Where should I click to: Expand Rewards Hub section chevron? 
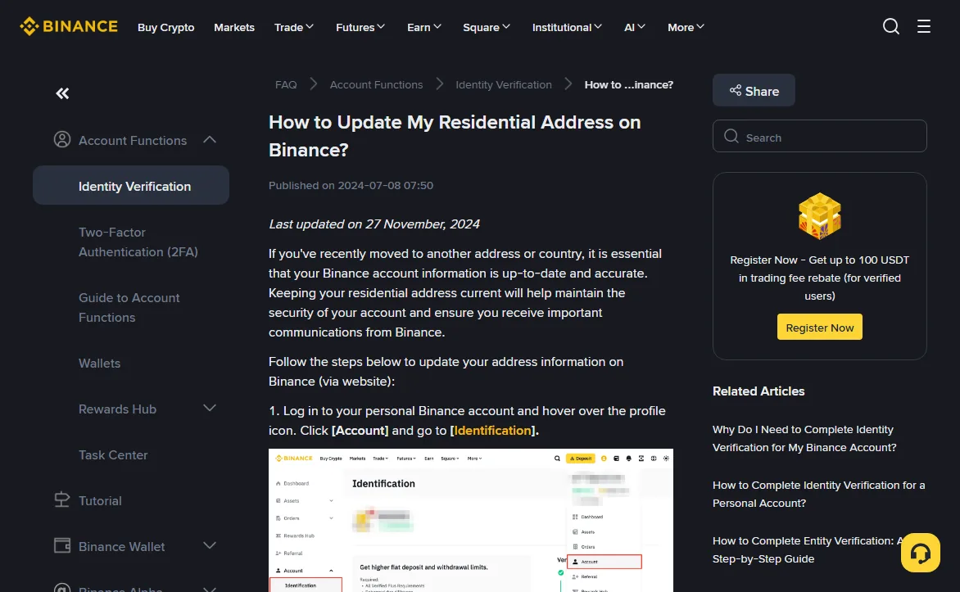(x=210, y=409)
